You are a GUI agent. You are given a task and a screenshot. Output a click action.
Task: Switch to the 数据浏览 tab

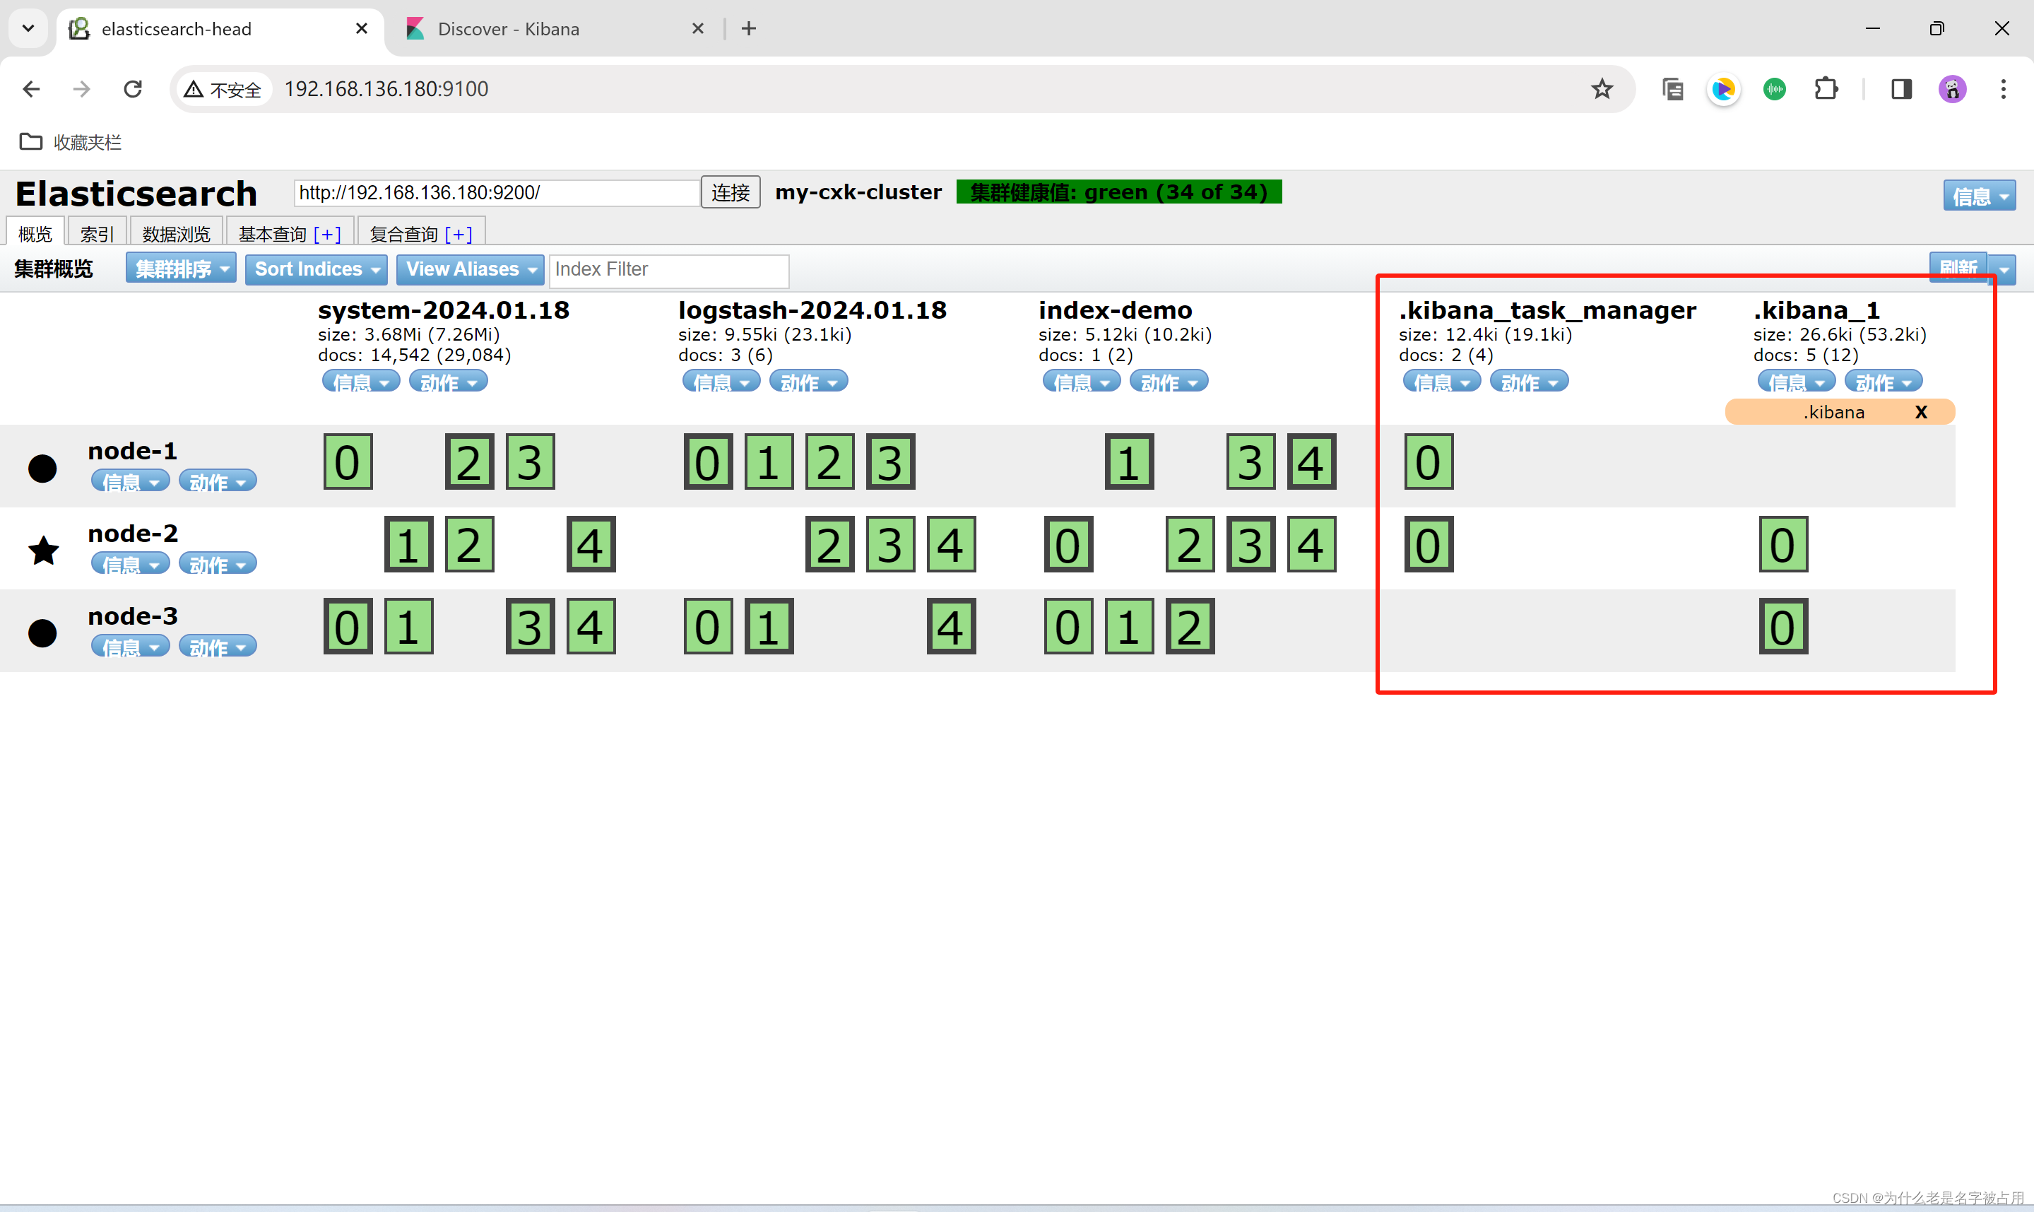175,235
